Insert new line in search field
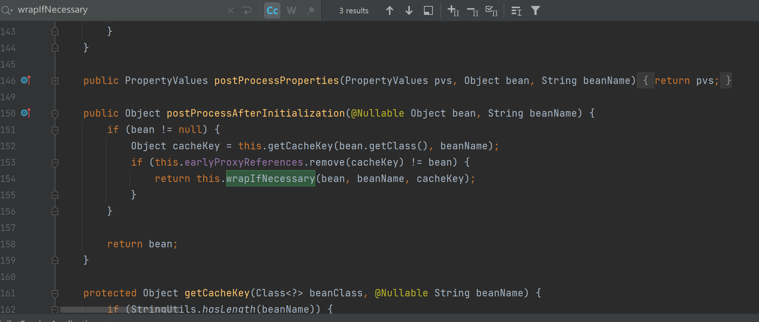759x322 pixels. click(x=247, y=10)
